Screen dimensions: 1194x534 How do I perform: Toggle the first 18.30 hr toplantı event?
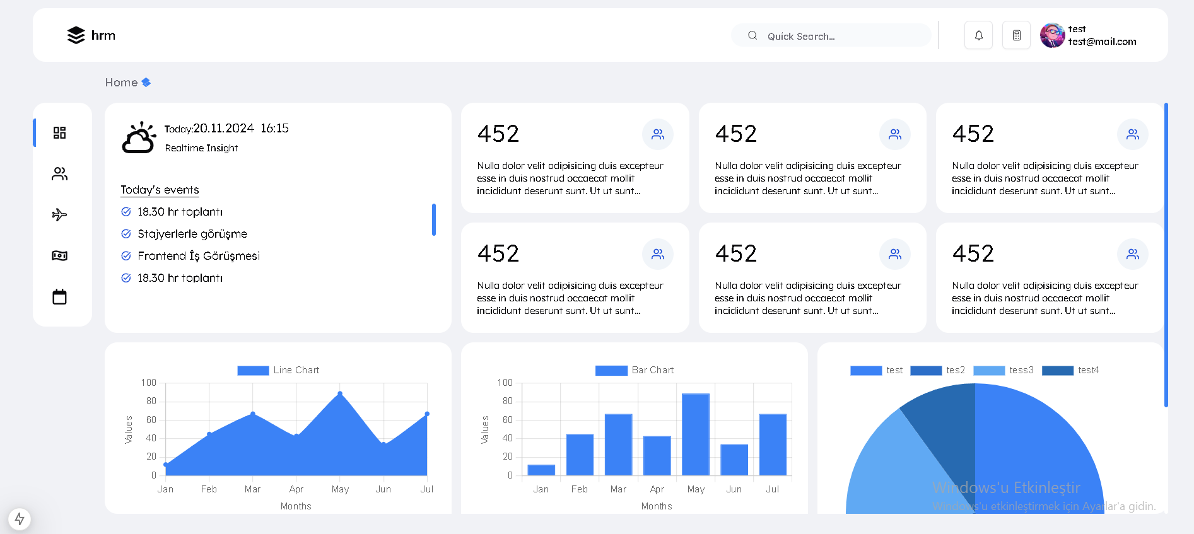126,212
